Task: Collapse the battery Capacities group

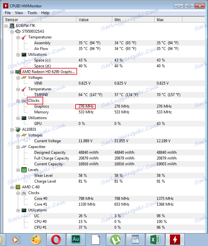Action: [x=18, y=147]
